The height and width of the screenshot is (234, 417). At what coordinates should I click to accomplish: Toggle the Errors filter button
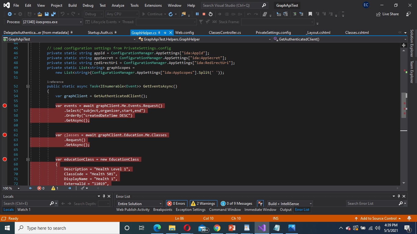pos(176,204)
